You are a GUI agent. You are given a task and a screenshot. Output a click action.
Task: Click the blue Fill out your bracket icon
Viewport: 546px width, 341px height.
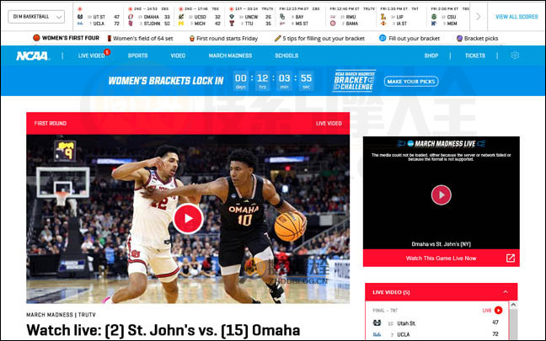pos(383,38)
